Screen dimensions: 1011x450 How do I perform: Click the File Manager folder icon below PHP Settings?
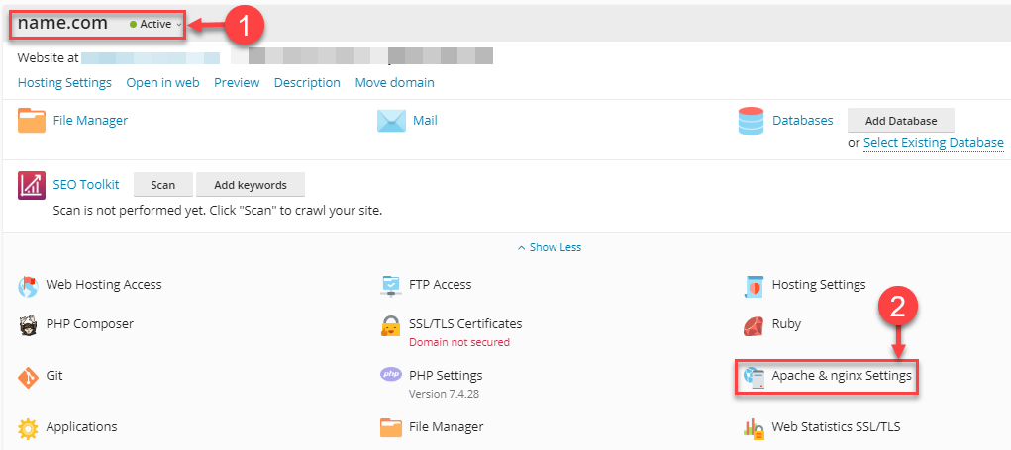[x=391, y=427]
